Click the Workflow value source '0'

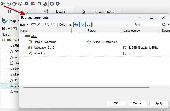(129, 53)
